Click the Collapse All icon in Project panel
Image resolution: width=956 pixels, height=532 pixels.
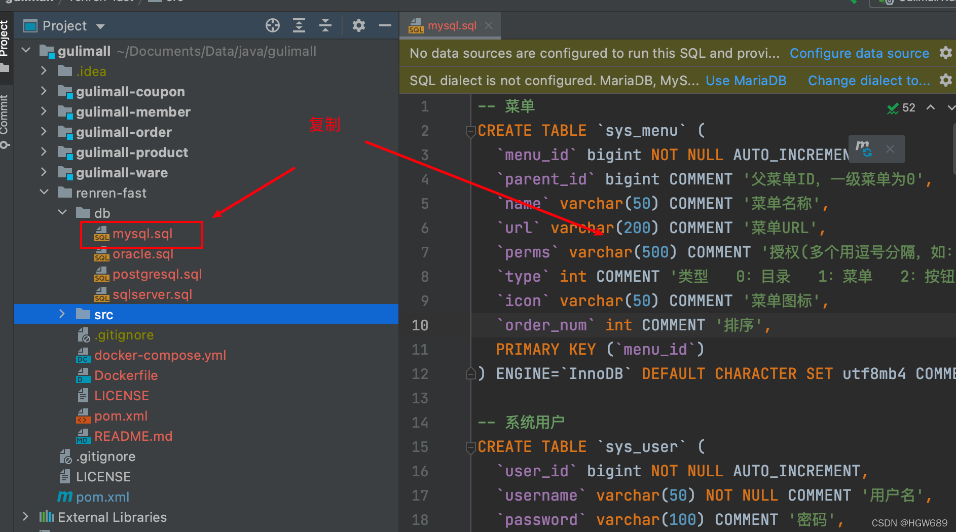[325, 25]
